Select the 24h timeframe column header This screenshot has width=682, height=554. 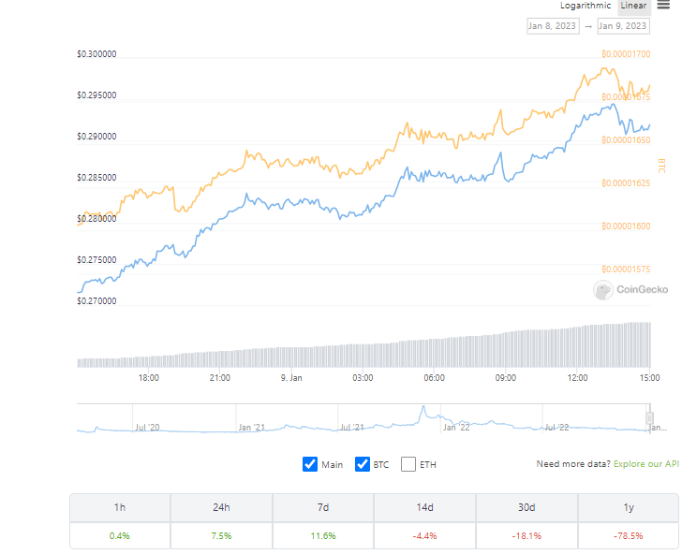tap(221, 507)
